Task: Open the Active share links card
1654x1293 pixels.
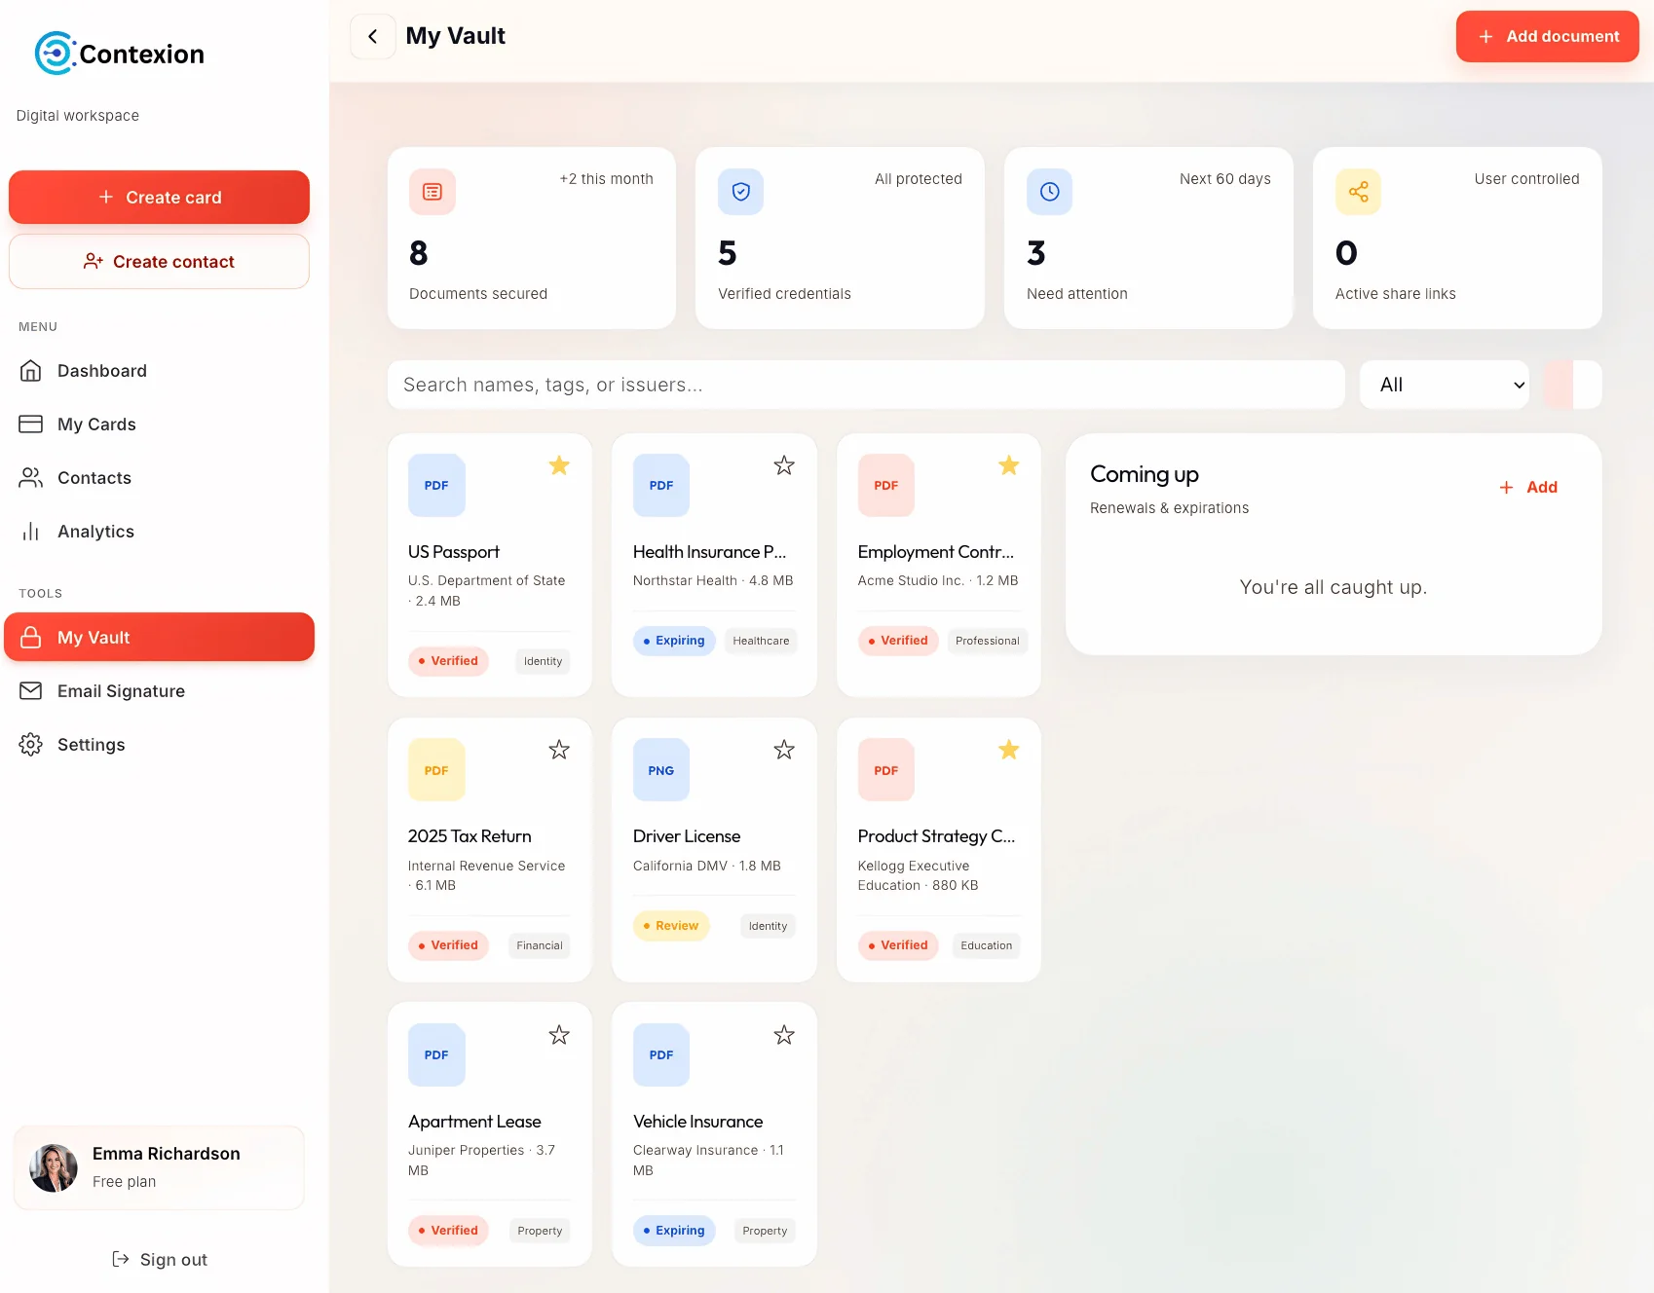Action: click(1457, 238)
